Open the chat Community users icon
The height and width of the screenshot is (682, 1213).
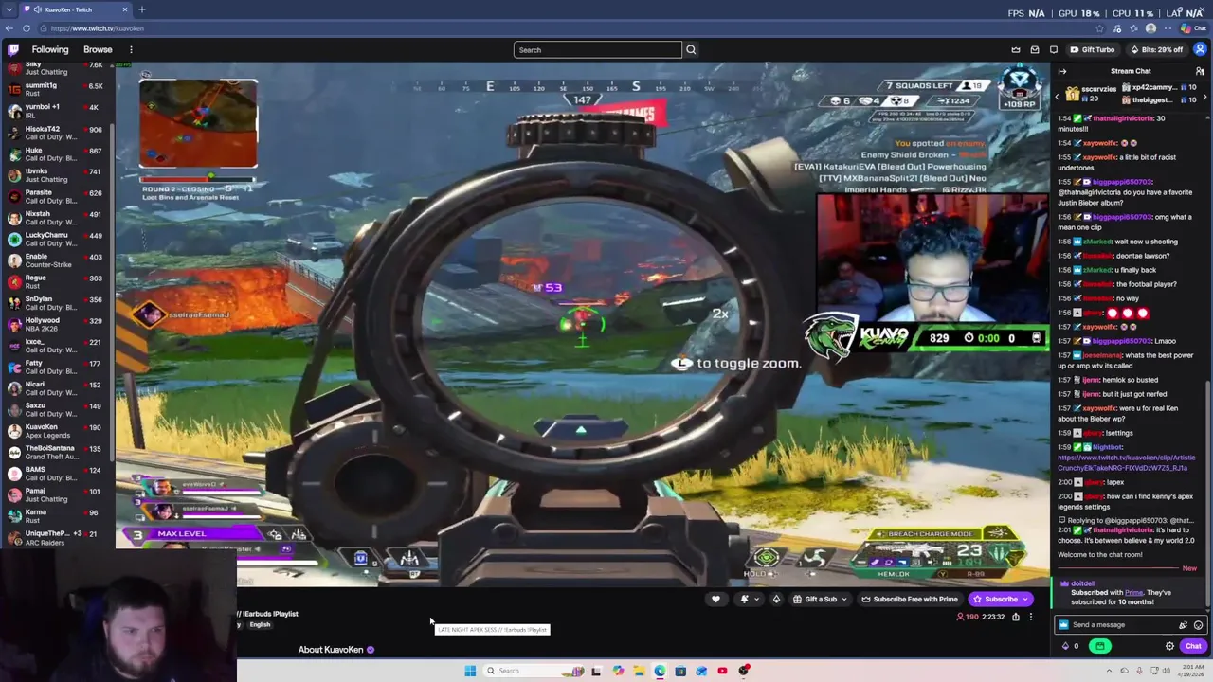(1200, 71)
